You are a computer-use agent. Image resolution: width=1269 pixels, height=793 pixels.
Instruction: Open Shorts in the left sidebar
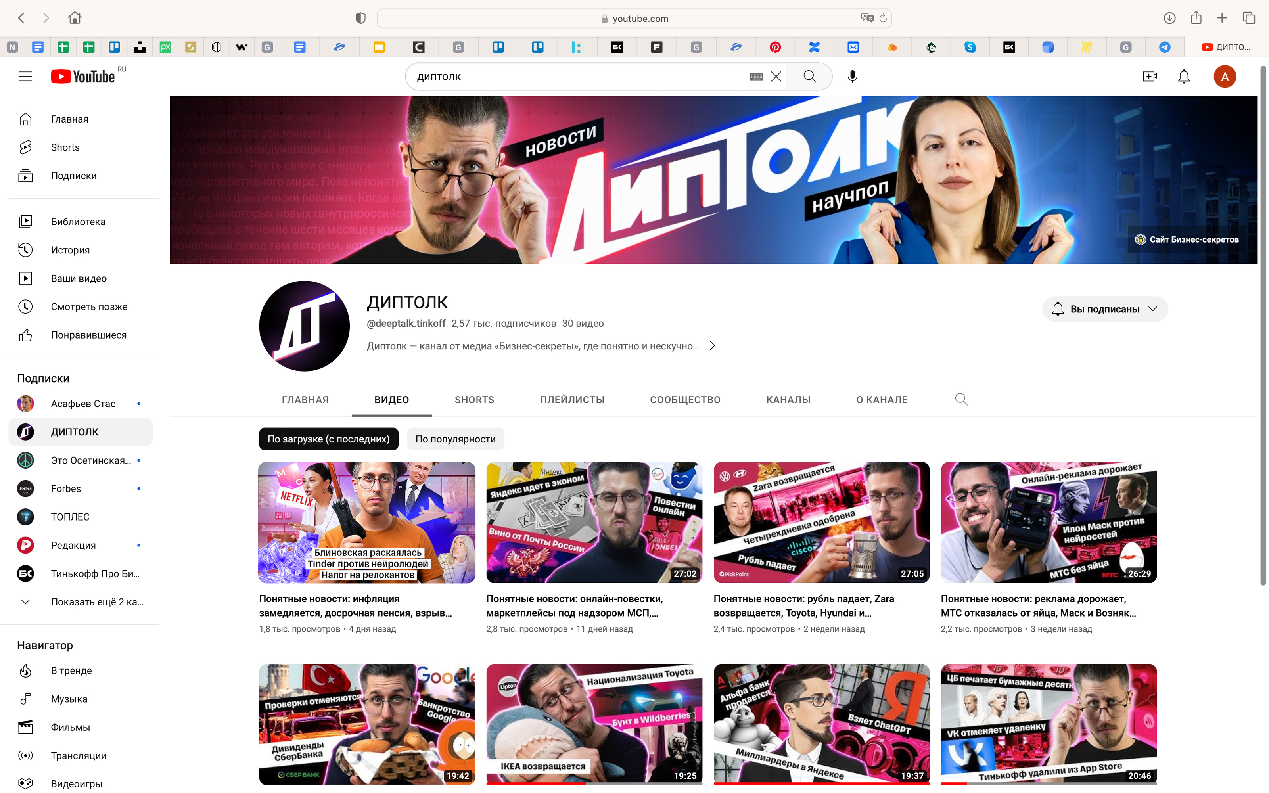tap(65, 147)
